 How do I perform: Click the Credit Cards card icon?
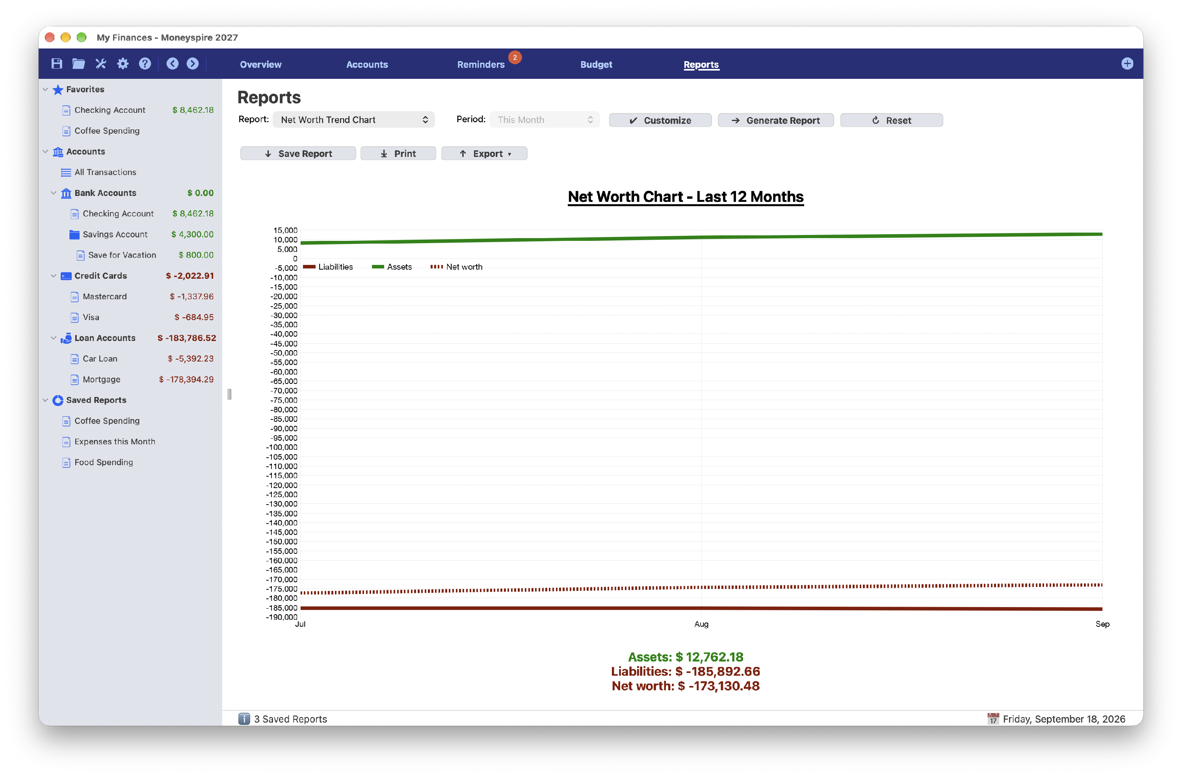(66, 276)
